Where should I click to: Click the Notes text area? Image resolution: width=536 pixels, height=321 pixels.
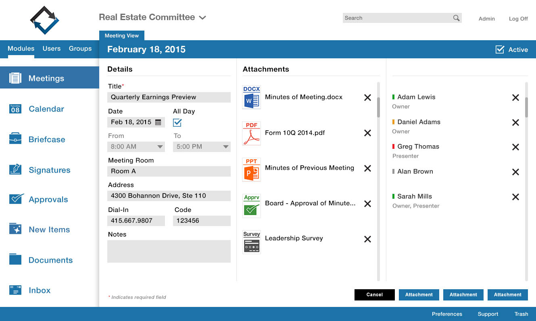tap(169, 251)
